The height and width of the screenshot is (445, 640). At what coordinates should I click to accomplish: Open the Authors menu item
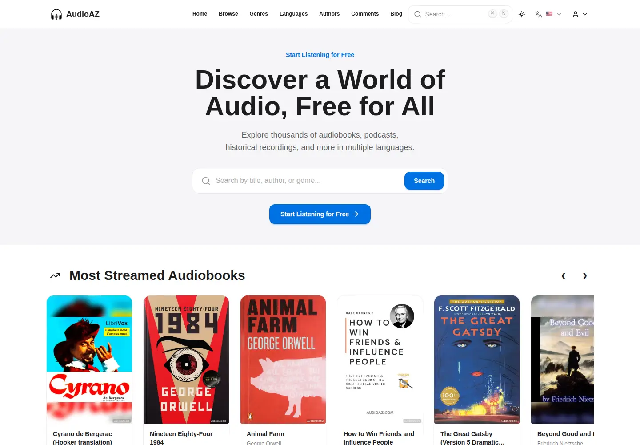329,14
